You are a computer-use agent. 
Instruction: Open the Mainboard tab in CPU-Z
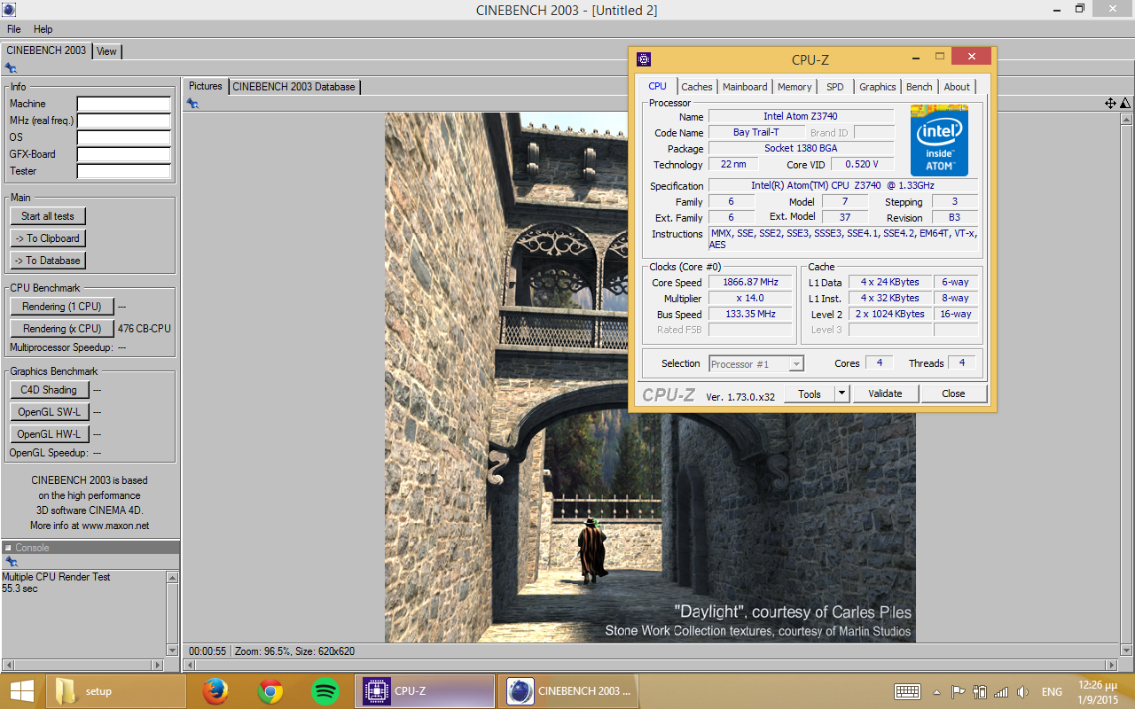pos(745,87)
